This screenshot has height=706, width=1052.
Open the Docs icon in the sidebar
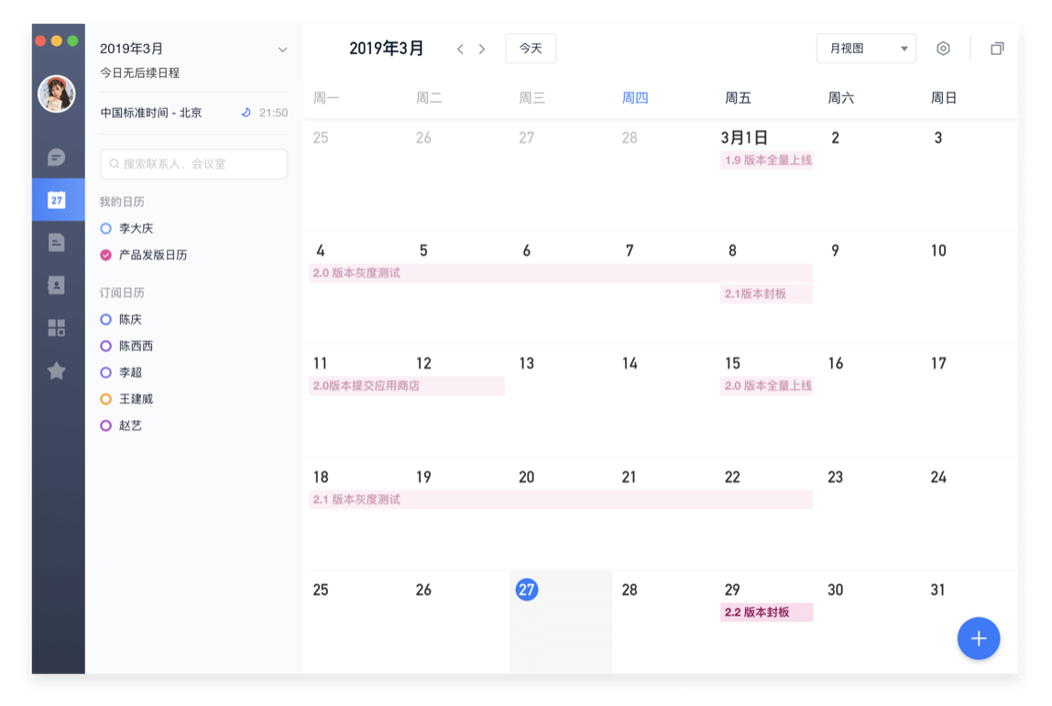click(58, 242)
